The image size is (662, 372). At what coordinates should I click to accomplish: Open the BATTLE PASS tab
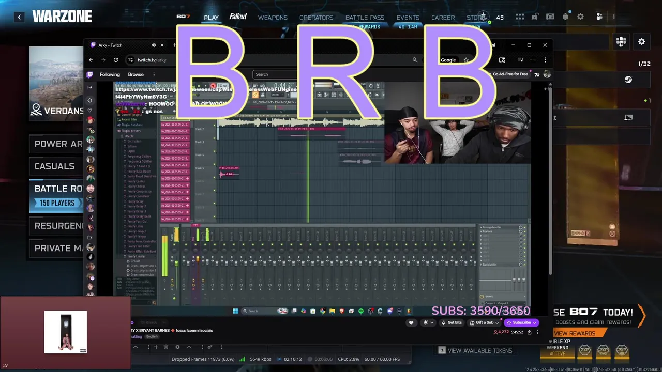[x=365, y=18]
